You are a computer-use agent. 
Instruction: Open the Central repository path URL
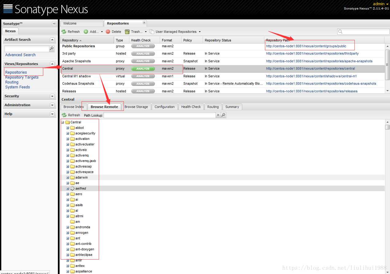point(310,68)
